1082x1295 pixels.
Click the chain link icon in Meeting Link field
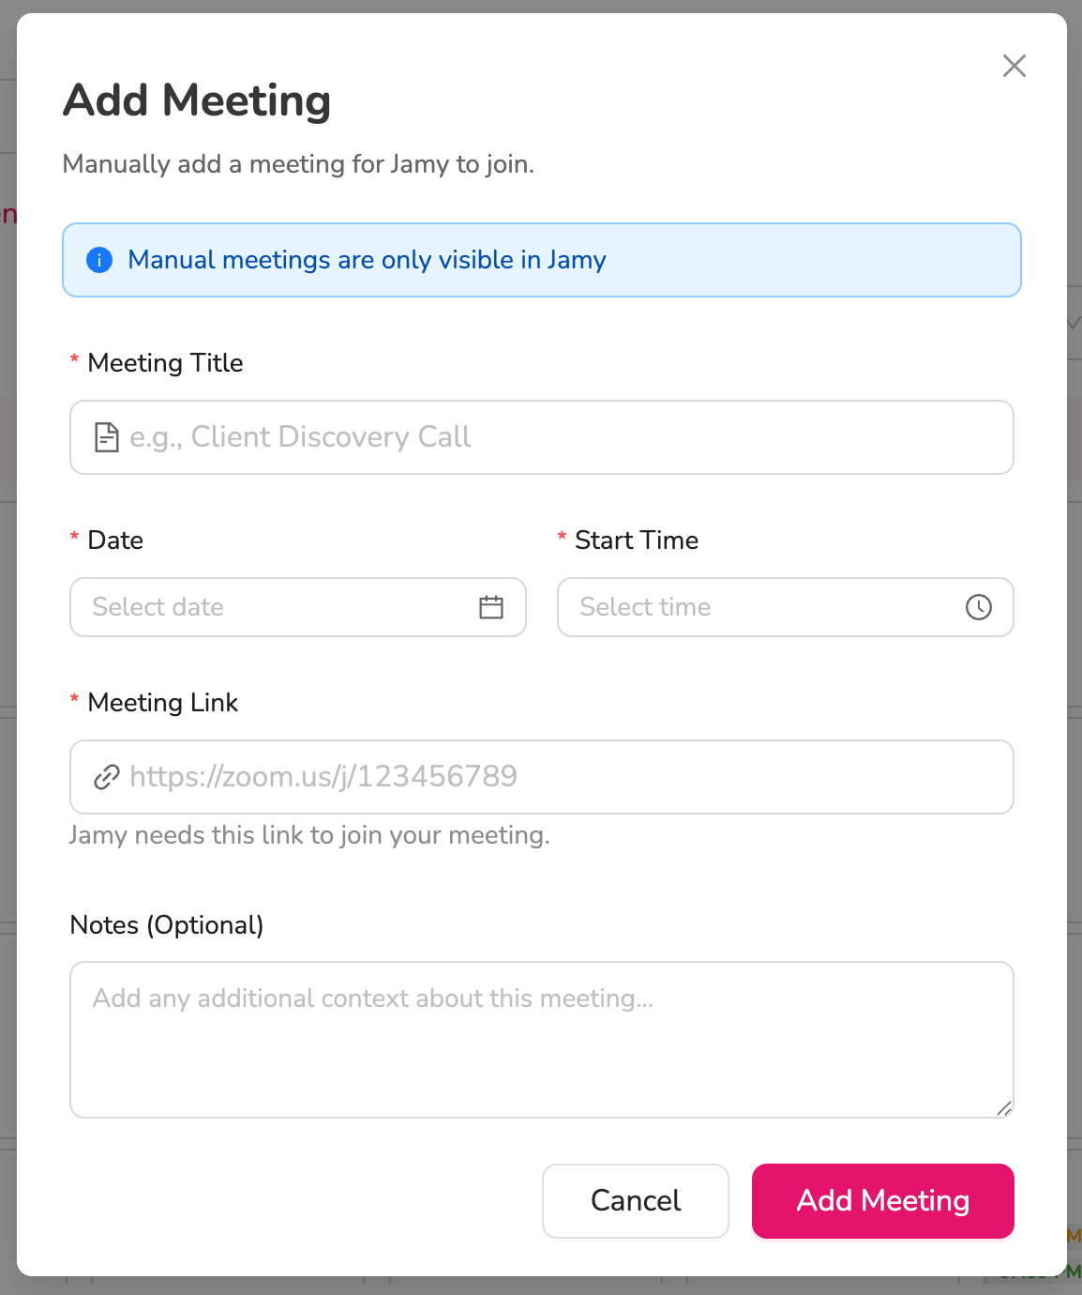pyautogui.click(x=107, y=777)
